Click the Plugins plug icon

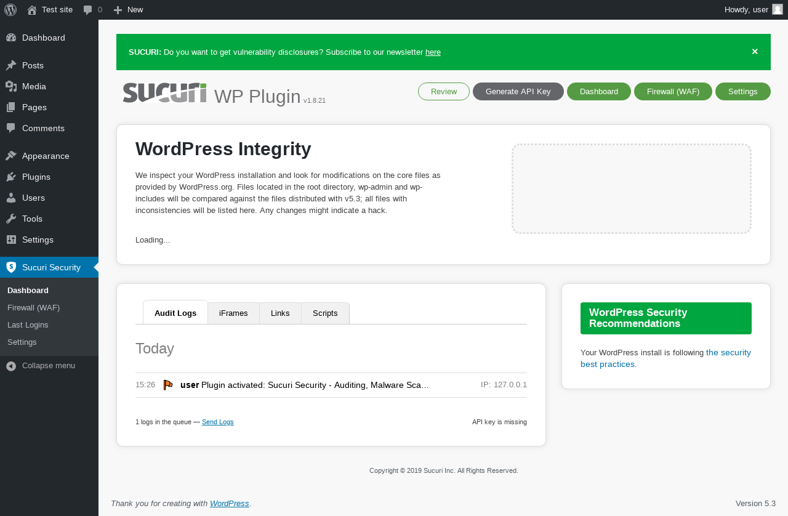11,177
